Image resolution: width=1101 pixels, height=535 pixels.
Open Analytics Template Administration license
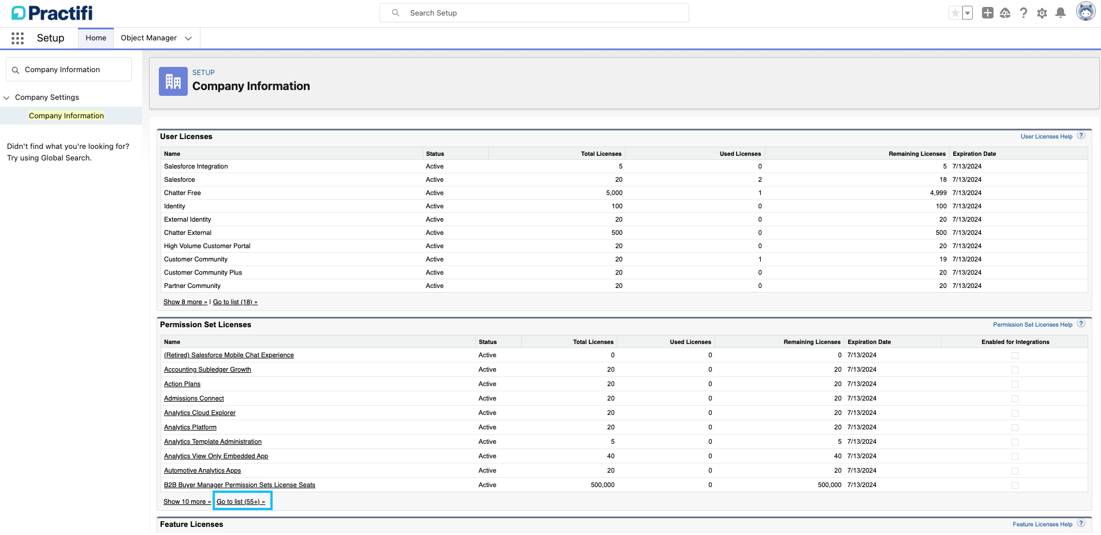coord(213,442)
